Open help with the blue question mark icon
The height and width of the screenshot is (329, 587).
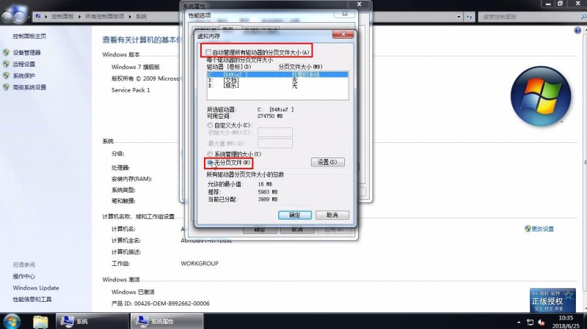577,31
